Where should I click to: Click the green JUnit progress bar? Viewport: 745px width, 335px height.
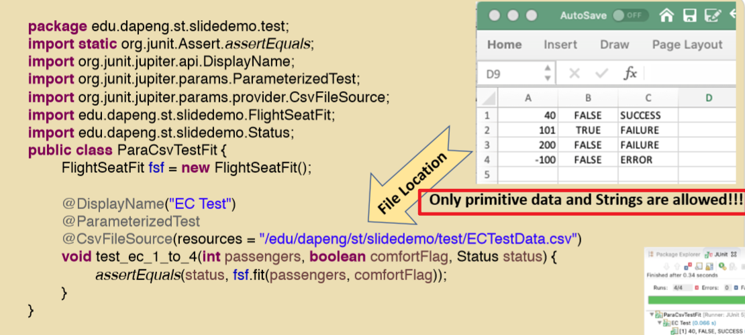(x=695, y=299)
